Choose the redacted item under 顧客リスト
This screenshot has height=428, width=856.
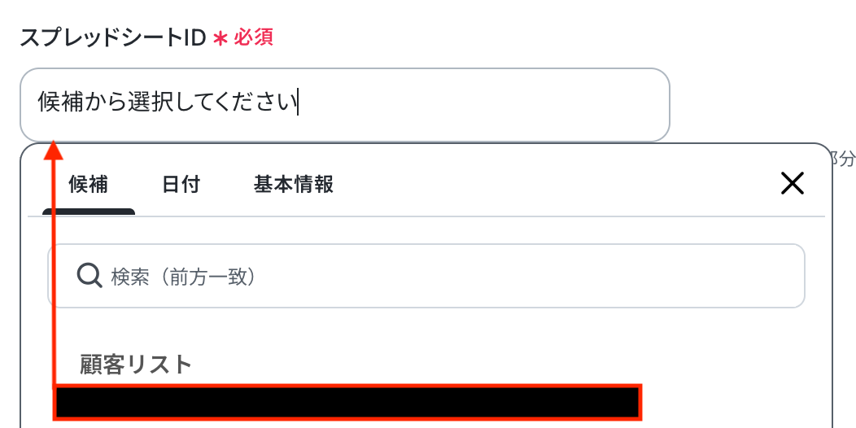click(347, 402)
